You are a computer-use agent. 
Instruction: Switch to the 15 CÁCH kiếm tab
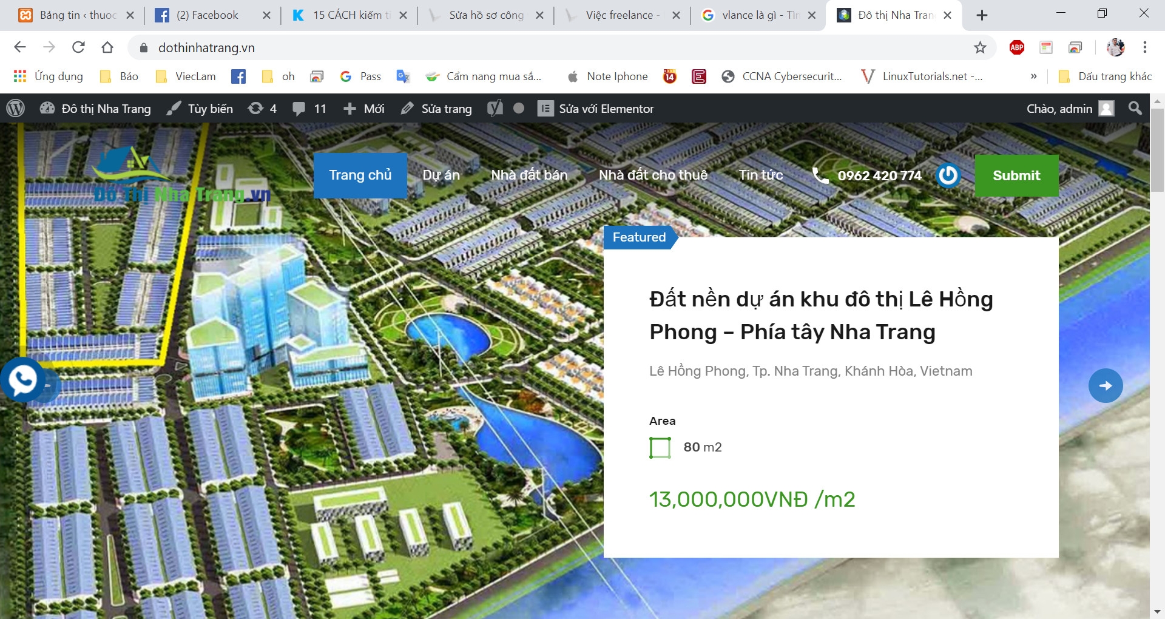pos(349,15)
